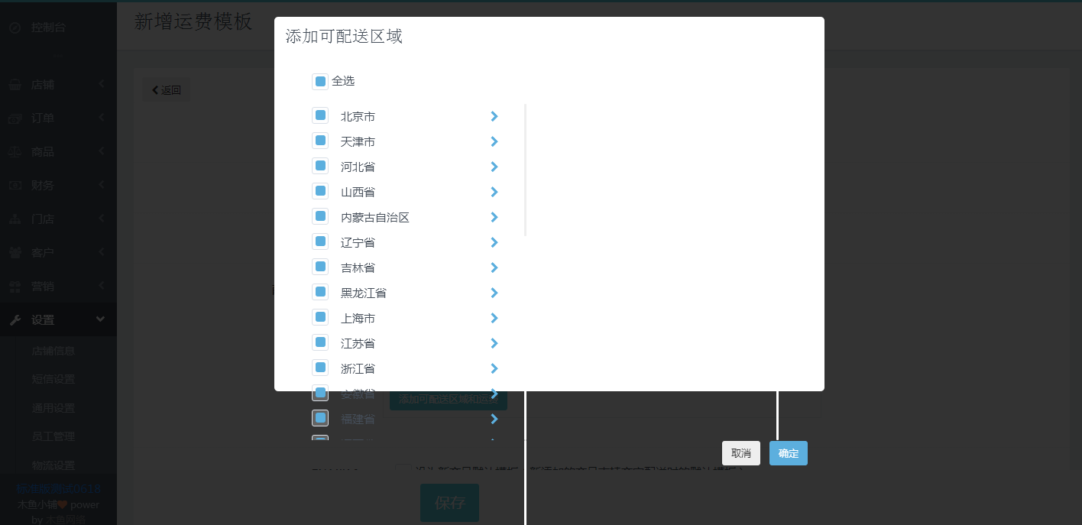
Task: Uncheck the 北京市 checkbox
Action: coord(320,116)
